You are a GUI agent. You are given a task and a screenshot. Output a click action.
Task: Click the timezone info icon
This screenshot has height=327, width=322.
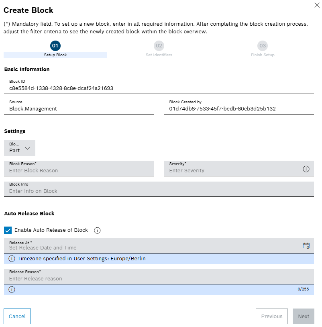click(x=11, y=259)
